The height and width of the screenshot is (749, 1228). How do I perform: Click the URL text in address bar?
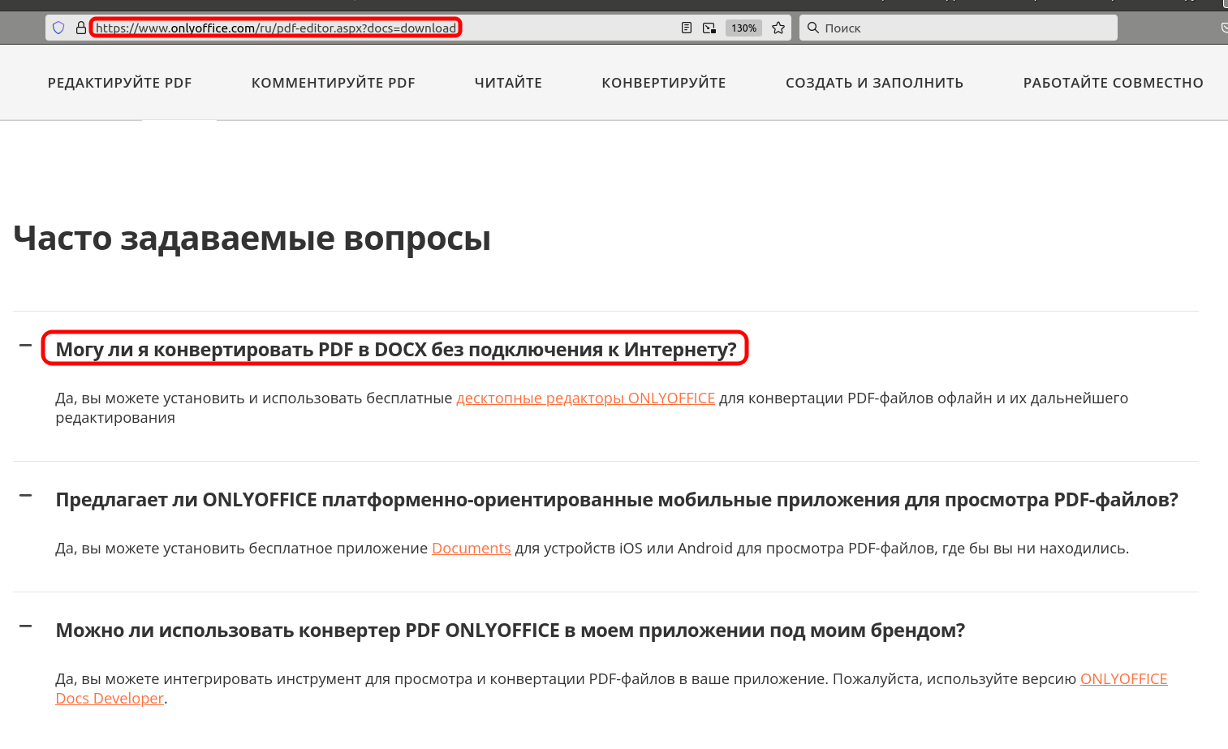(x=276, y=28)
